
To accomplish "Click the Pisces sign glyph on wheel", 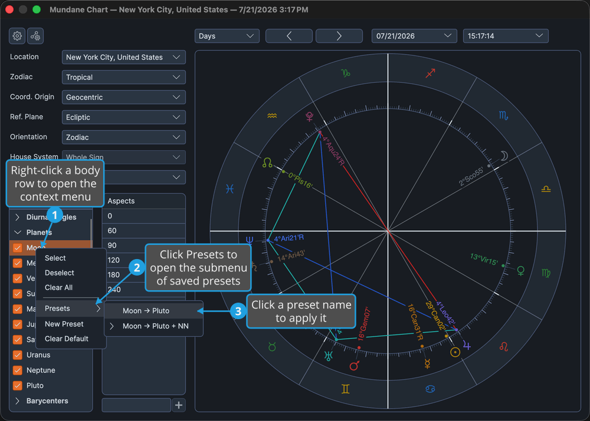I will pyautogui.click(x=230, y=188).
